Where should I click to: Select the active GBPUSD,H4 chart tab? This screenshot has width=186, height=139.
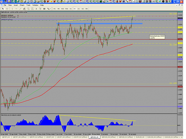coord(94,137)
